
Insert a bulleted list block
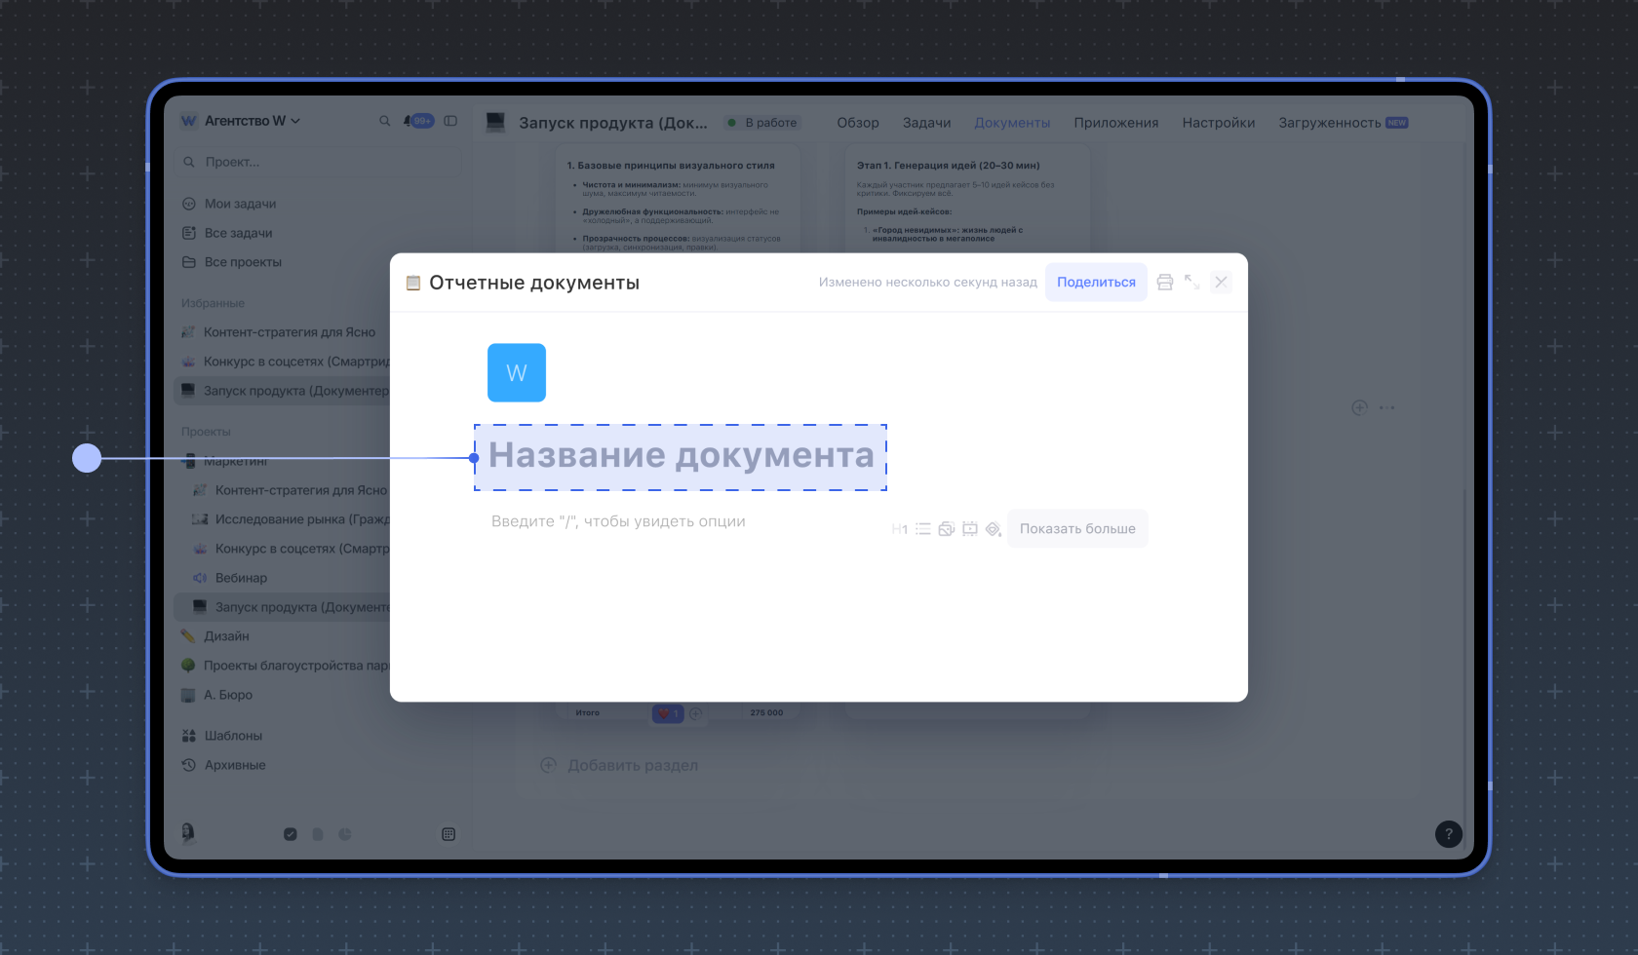click(922, 529)
